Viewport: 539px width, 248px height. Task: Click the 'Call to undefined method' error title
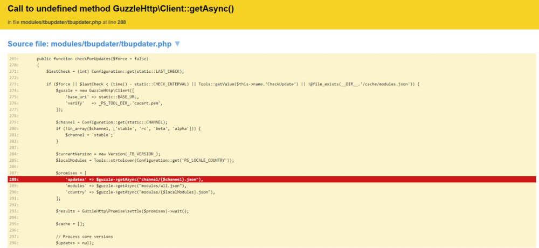click(x=121, y=9)
